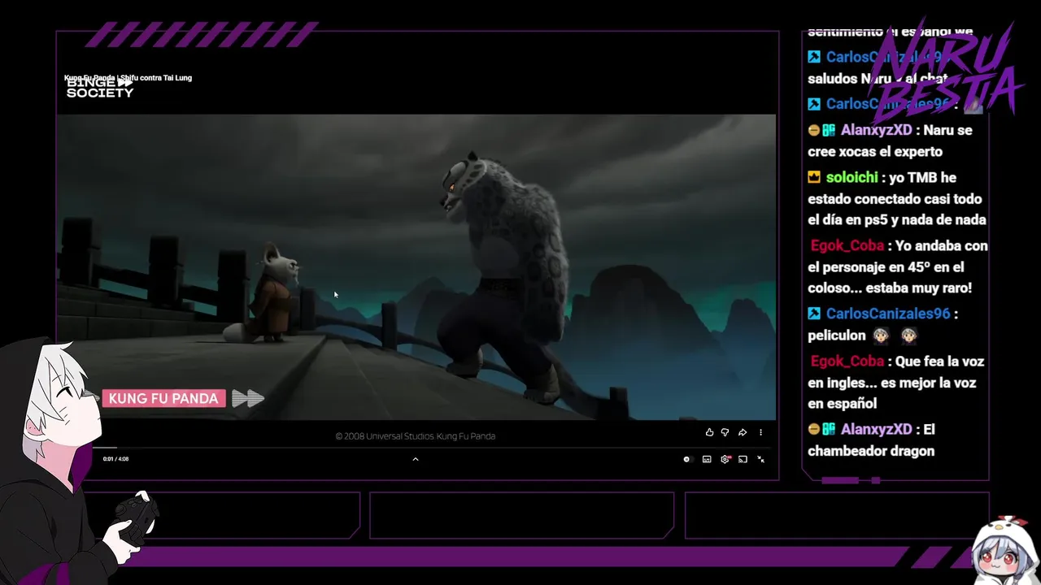1041x585 pixels.
Task: Click the chibi mascot avatar in corner
Action: point(1007,550)
